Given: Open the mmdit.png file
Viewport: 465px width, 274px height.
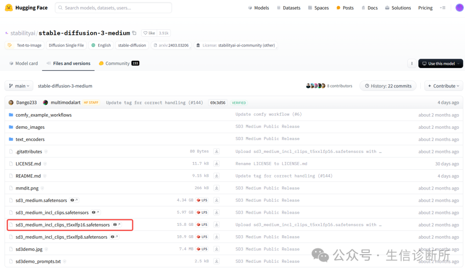Looking at the screenshot, I should tap(27, 188).
